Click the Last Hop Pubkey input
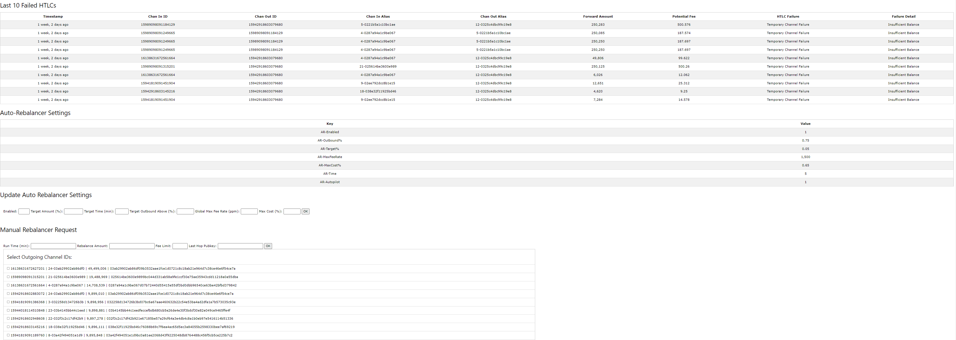The height and width of the screenshot is (340, 956). [x=240, y=246]
